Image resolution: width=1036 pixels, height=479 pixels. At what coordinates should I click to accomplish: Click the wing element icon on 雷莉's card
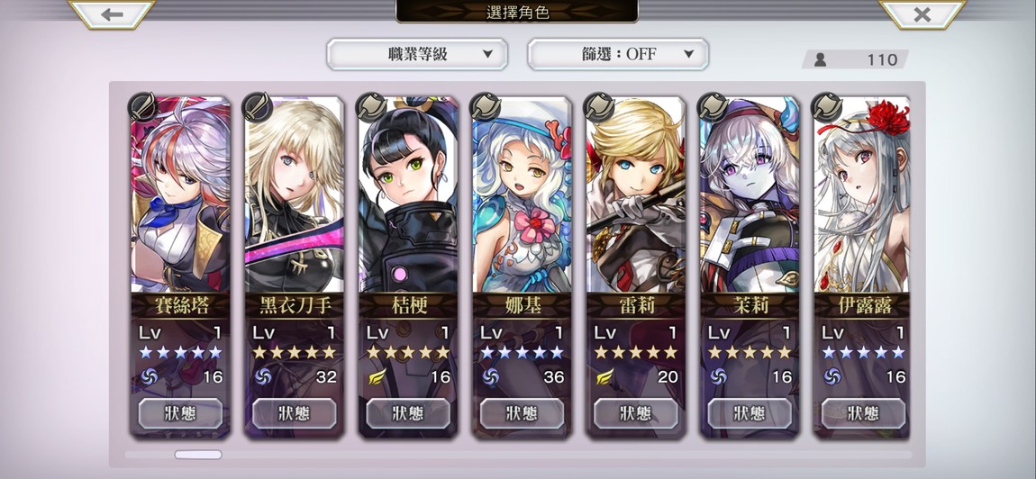click(x=604, y=376)
